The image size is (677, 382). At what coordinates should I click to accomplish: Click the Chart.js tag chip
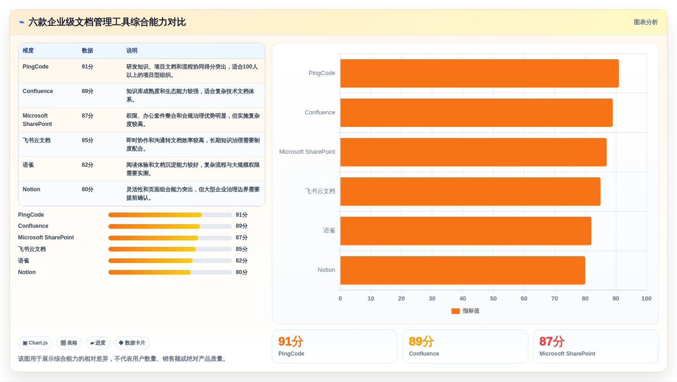[x=35, y=343]
